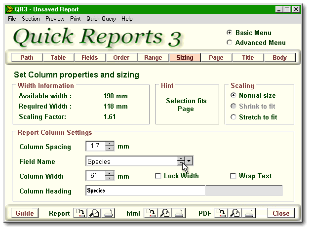The height and width of the screenshot is (230, 310).
Task: Increase Column Width with up arrow
Action: (x=110, y=173)
